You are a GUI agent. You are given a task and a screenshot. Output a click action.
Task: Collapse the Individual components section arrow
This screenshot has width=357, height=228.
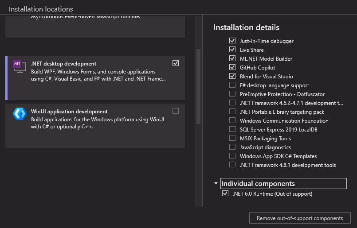click(216, 183)
